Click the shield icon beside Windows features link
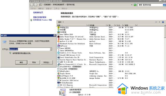Image resolution: width=166 pixels, height=96 pixels. [x=31, y=20]
